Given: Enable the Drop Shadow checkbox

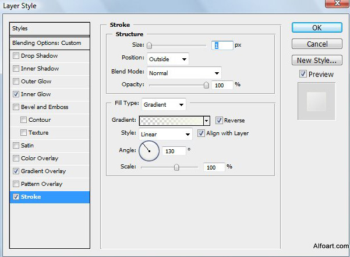Looking at the screenshot, I should tap(16, 55).
